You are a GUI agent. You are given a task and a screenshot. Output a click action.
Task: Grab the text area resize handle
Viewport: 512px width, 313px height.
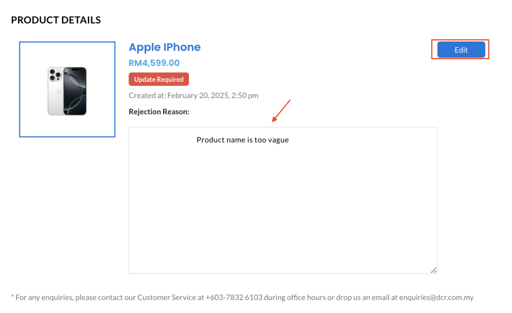433,270
